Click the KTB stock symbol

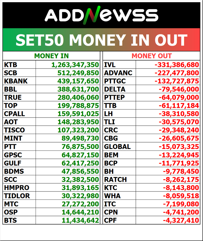pos(10,65)
